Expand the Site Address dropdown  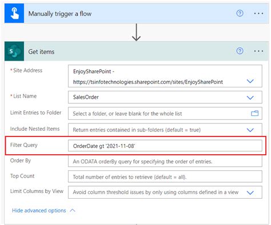pyautogui.click(x=250, y=81)
